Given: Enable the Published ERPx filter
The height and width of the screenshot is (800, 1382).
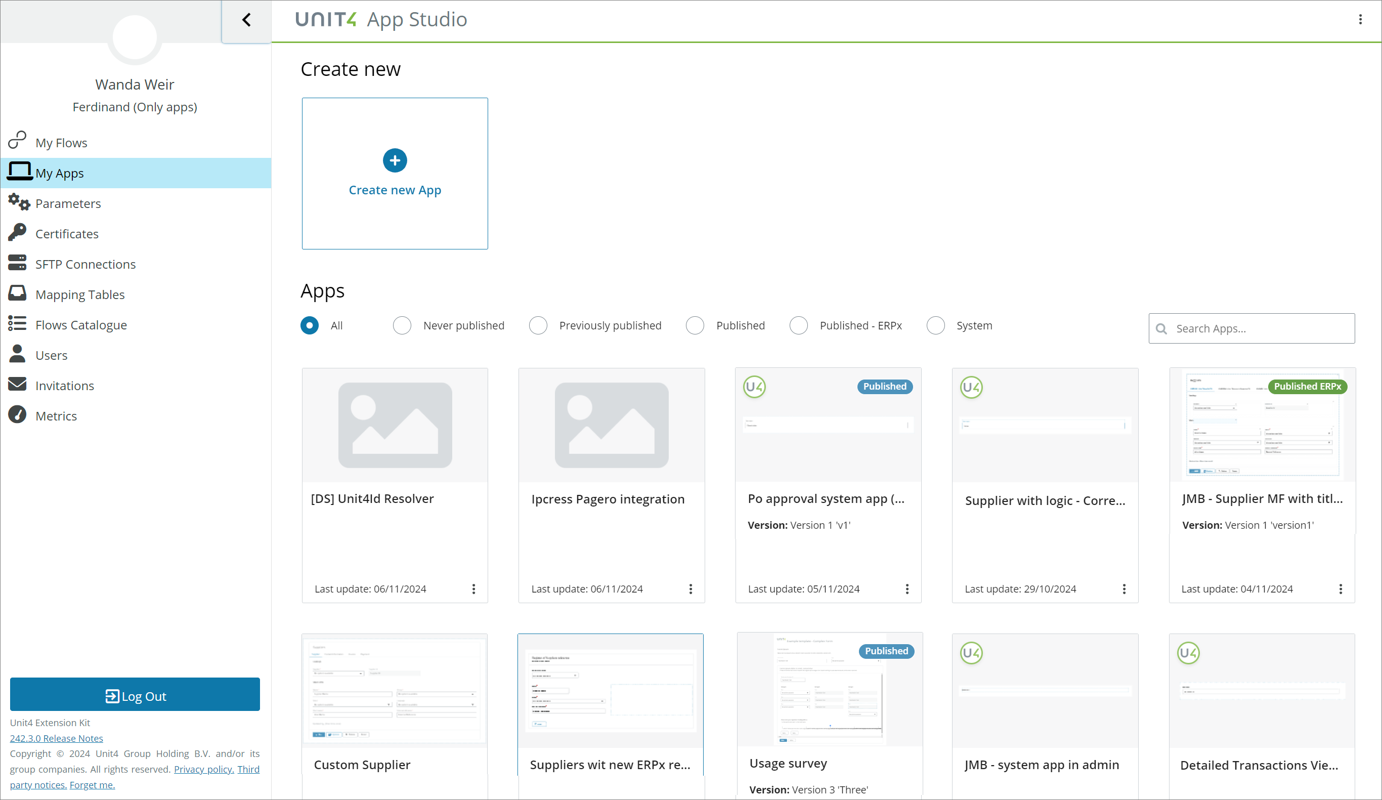Looking at the screenshot, I should pos(799,325).
